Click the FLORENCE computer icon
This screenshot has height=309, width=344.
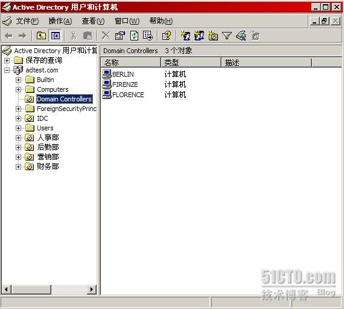[107, 94]
